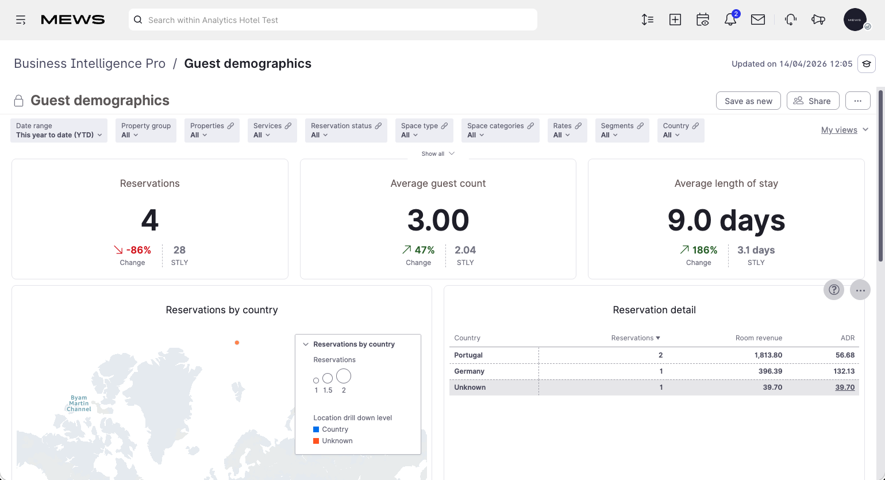Click Germany ADR value 132.13
The width and height of the screenshot is (885, 480).
844,371
